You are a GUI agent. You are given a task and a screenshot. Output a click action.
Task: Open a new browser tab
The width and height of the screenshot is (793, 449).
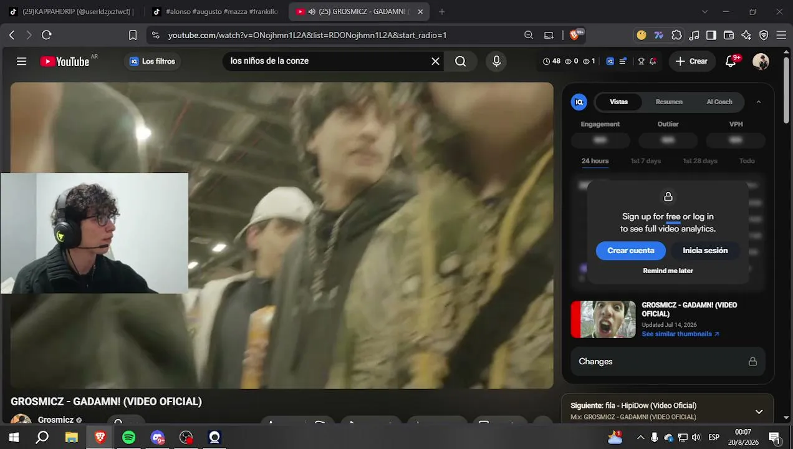point(441,11)
